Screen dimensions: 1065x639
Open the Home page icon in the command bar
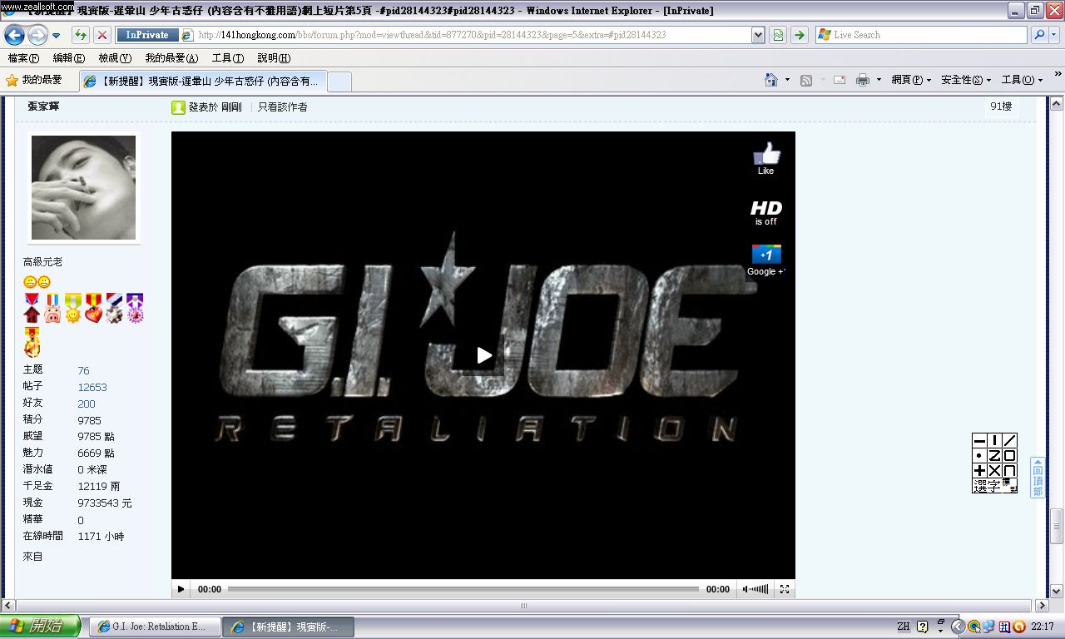point(771,80)
